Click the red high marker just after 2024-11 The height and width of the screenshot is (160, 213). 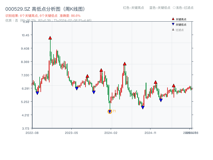coord(155,82)
